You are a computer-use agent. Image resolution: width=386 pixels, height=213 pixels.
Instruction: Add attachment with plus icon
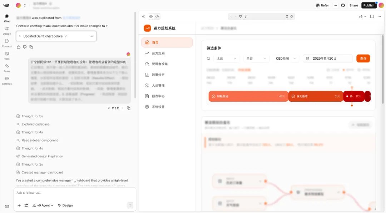pyautogui.click(x=19, y=206)
